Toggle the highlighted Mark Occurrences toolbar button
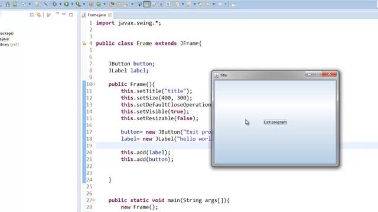 (x=147, y=4)
